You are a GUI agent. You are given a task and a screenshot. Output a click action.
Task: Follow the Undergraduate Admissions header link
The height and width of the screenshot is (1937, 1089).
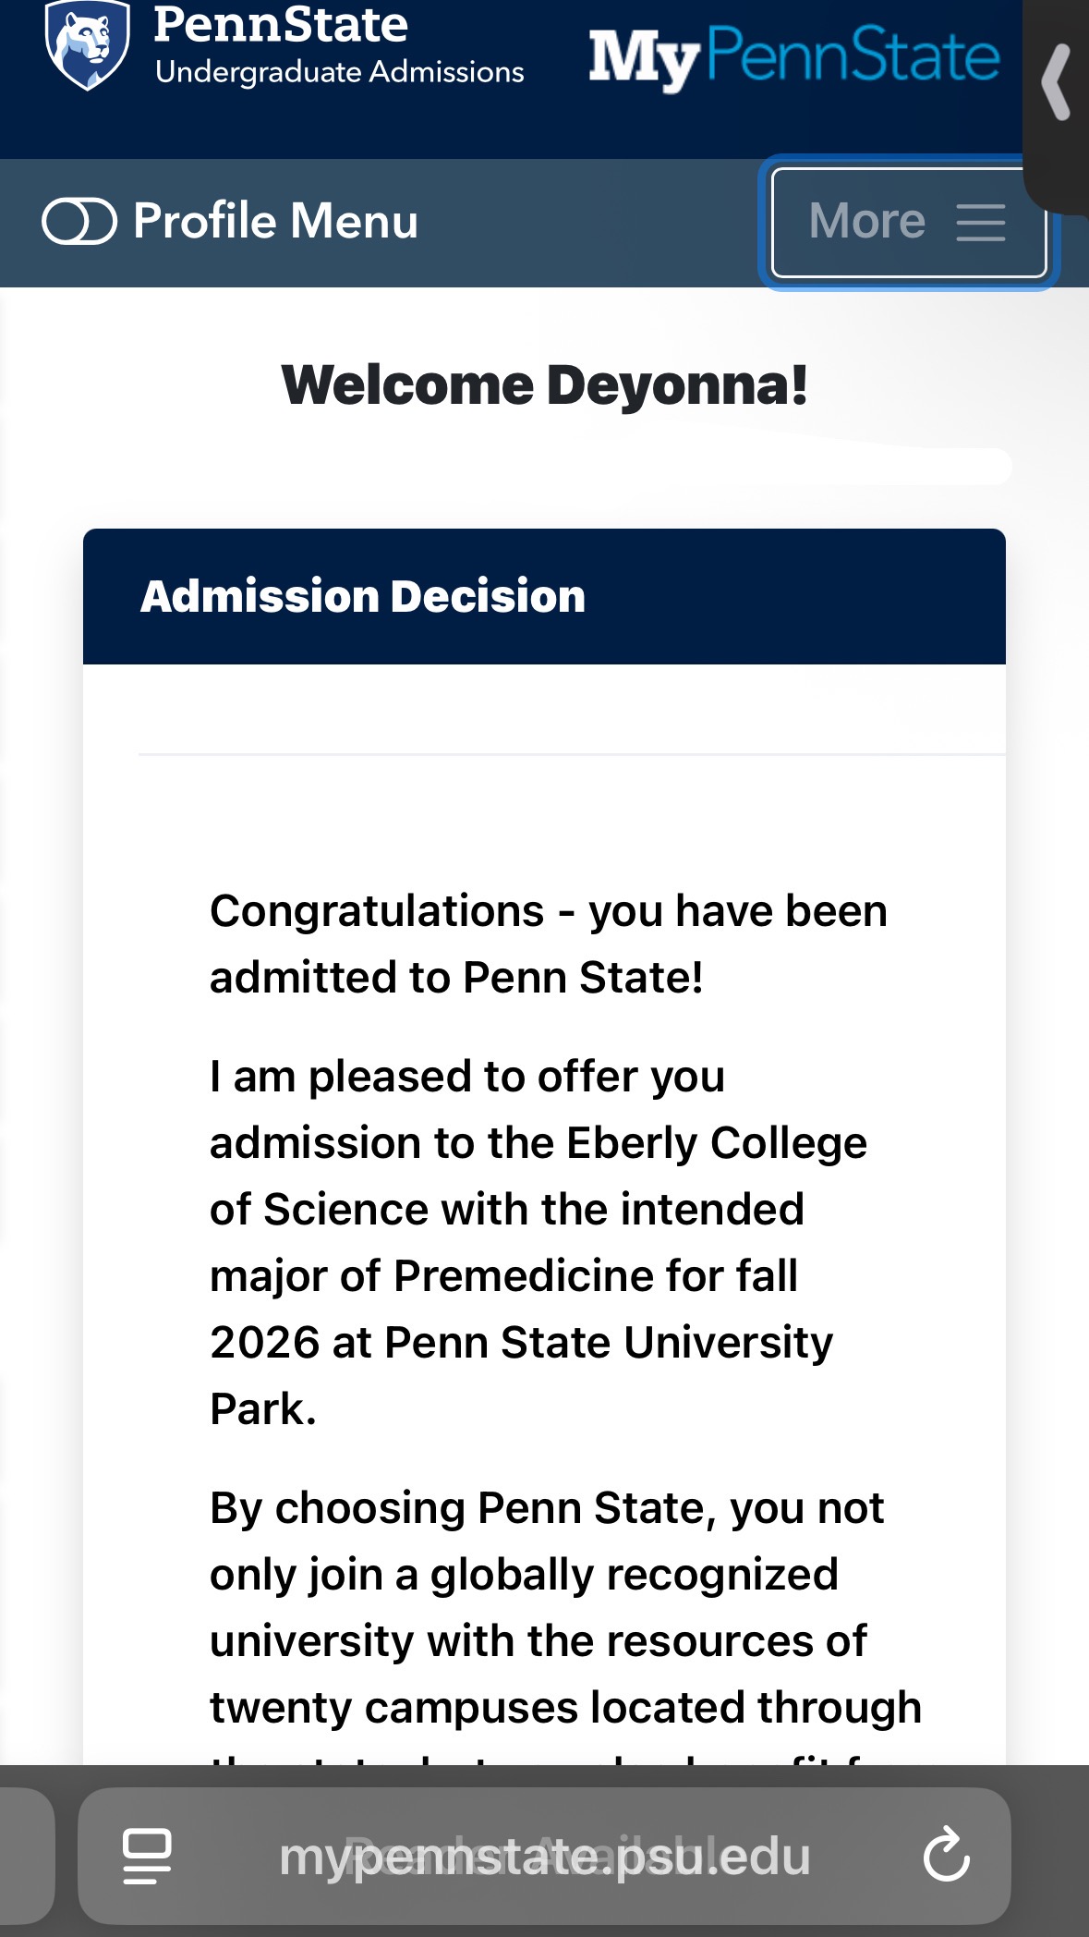click(339, 72)
